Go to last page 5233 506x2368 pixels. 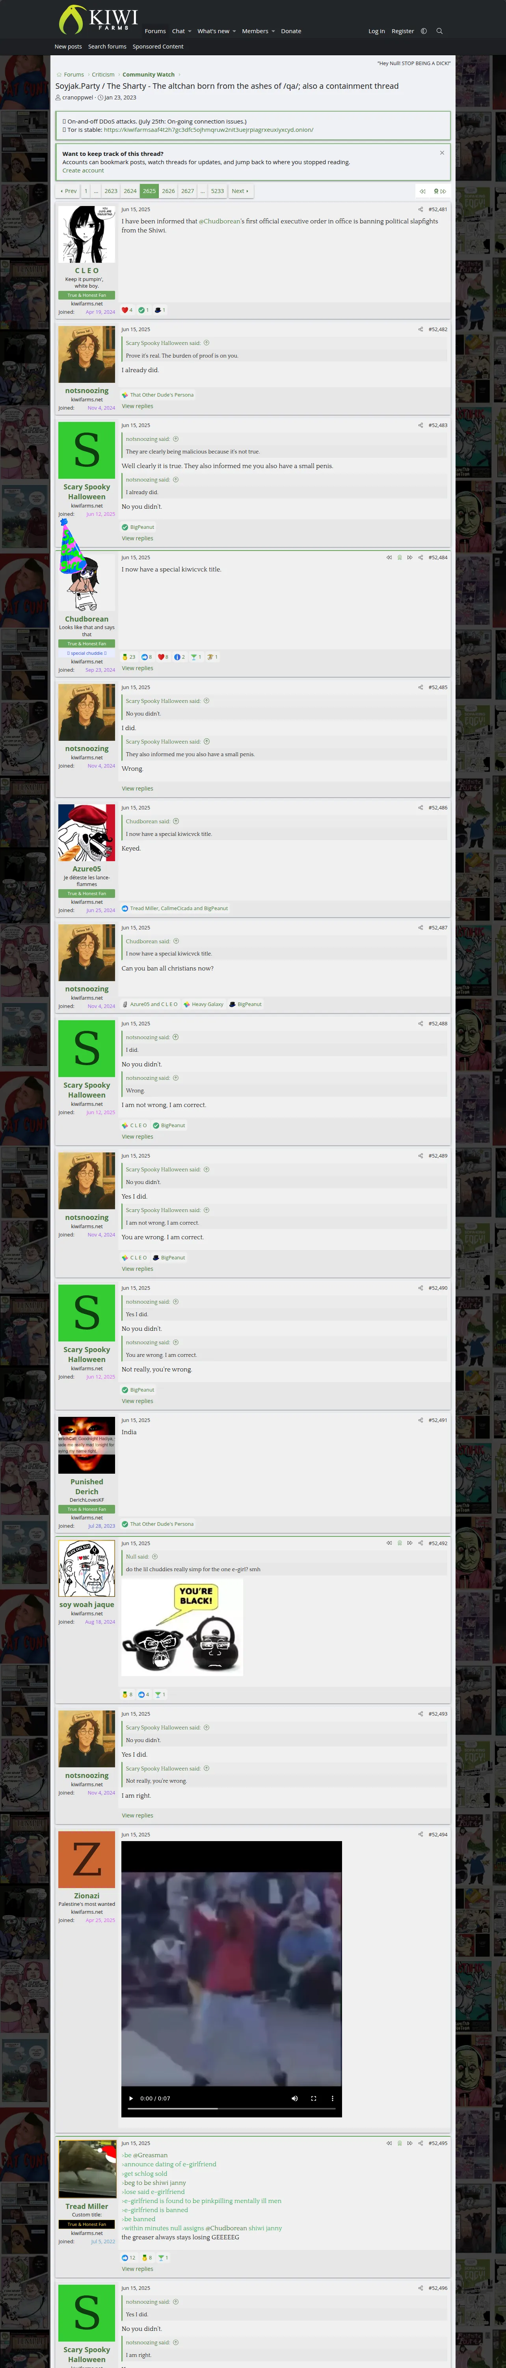(218, 191)
